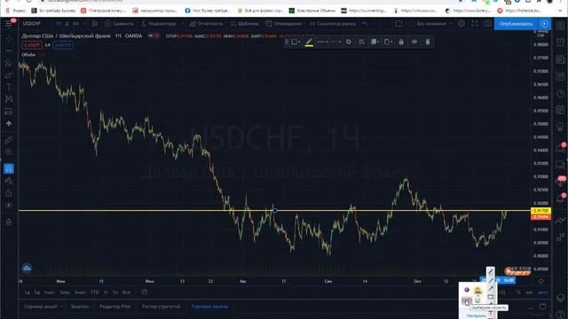This screenshot has height=319, width=568.
Task: Click the Publish (Опубликовать) button
Action: 516,24
